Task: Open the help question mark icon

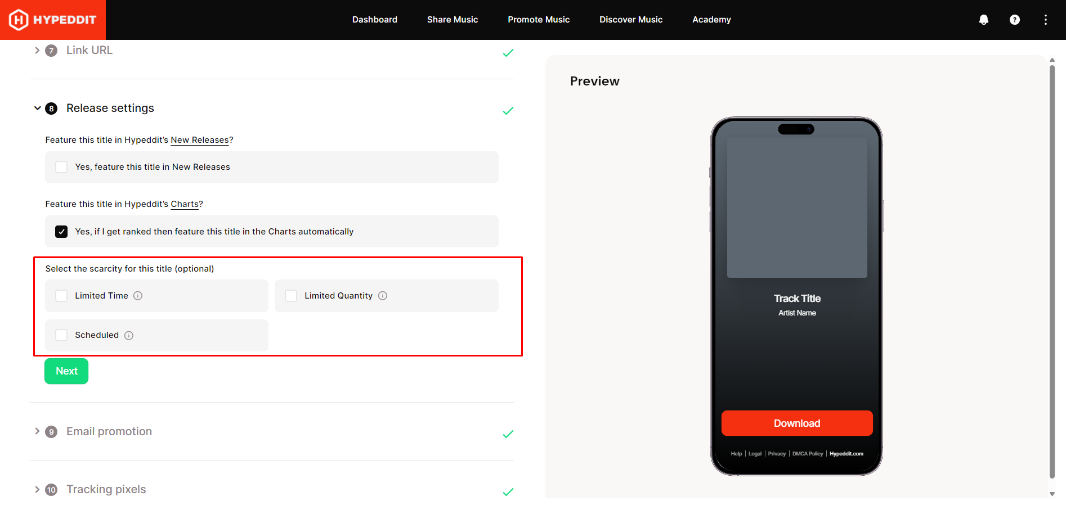Action: pos(1015,20)
